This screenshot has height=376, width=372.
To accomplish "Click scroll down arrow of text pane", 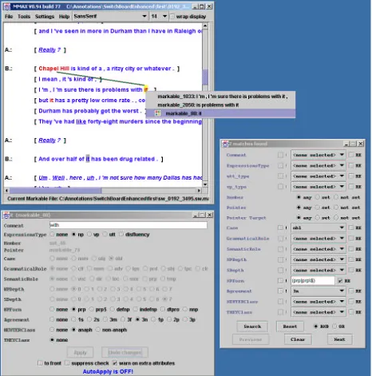I will pyautogui.click(x=205, y=184).
